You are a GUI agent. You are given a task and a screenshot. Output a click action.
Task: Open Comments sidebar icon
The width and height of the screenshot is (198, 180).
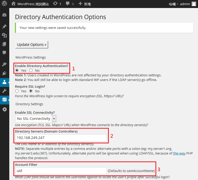(x=4, y=53)
